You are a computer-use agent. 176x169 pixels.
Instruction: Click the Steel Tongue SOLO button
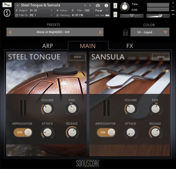[77, 57]
